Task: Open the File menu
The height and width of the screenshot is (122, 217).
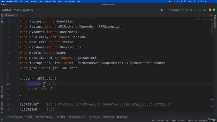Action: (x=16, y=1)
